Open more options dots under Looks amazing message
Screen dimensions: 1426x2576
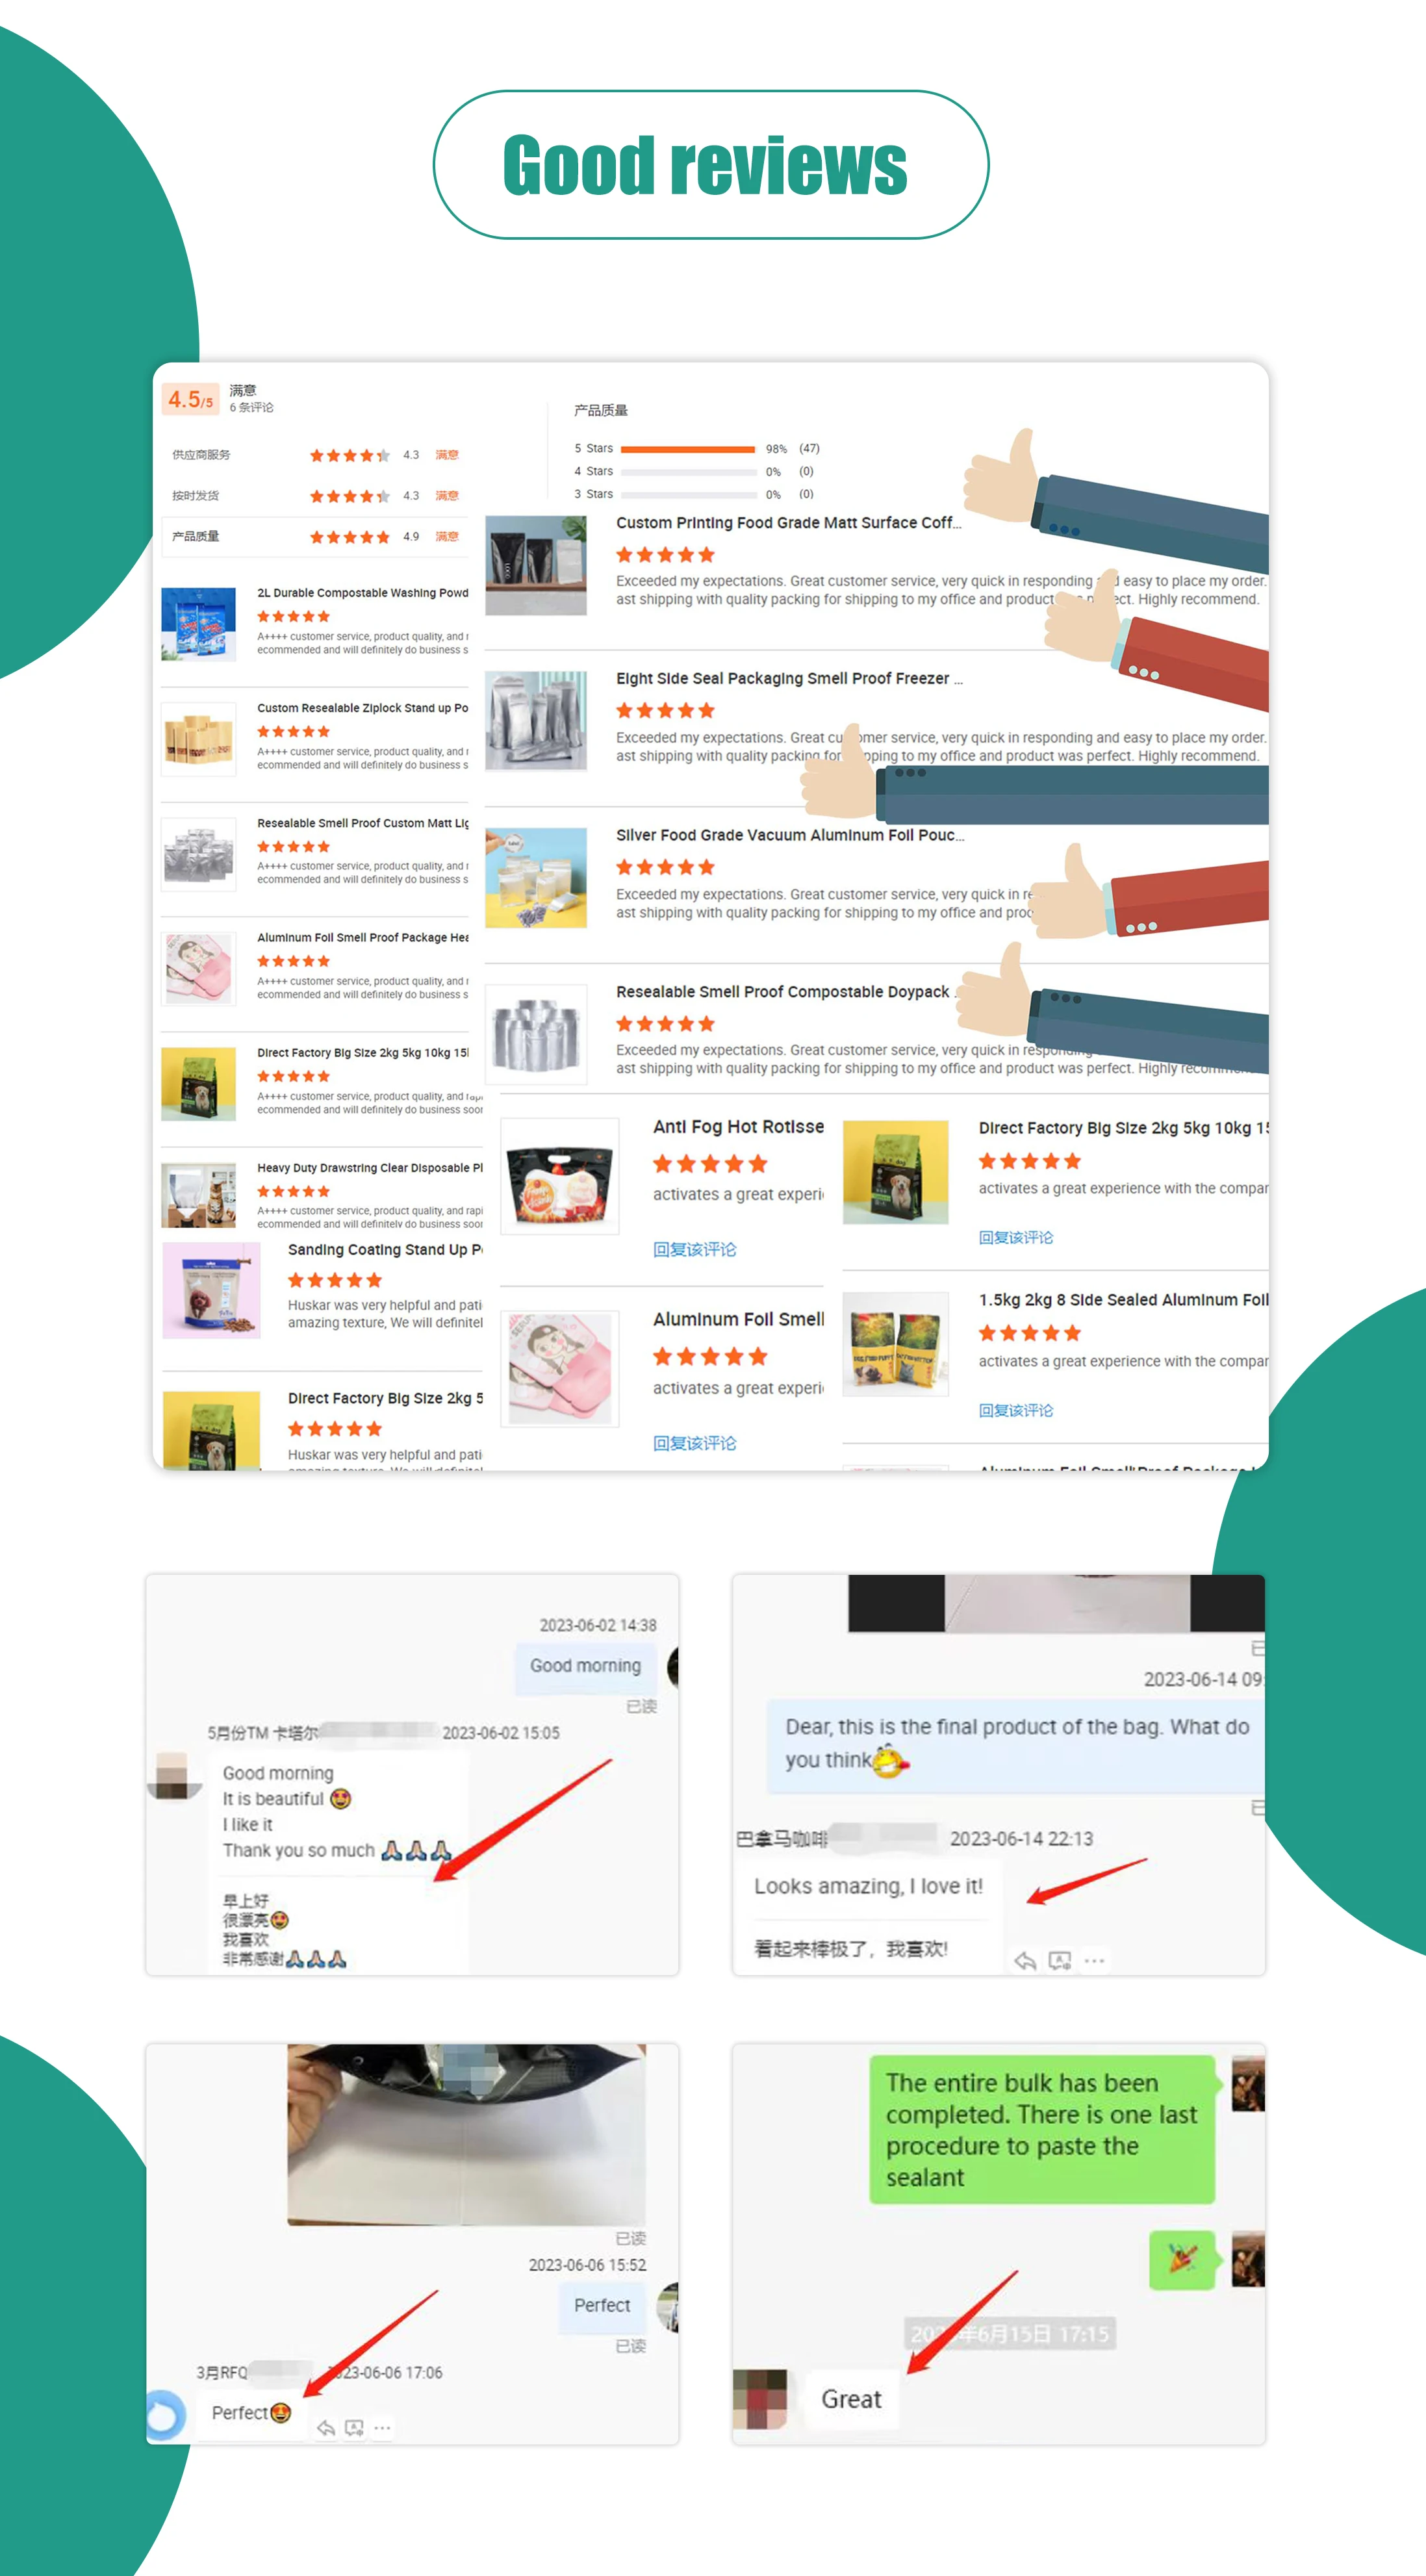click(1095, 1961)
